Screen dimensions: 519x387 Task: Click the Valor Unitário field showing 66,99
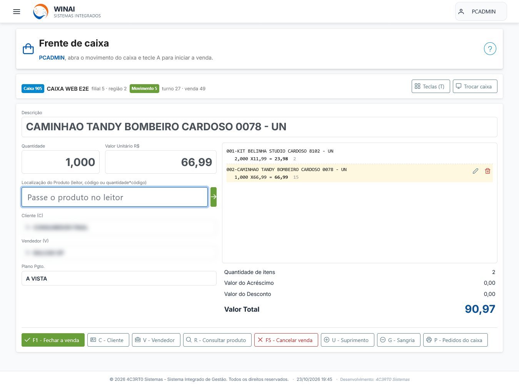(x=160, y=162)
